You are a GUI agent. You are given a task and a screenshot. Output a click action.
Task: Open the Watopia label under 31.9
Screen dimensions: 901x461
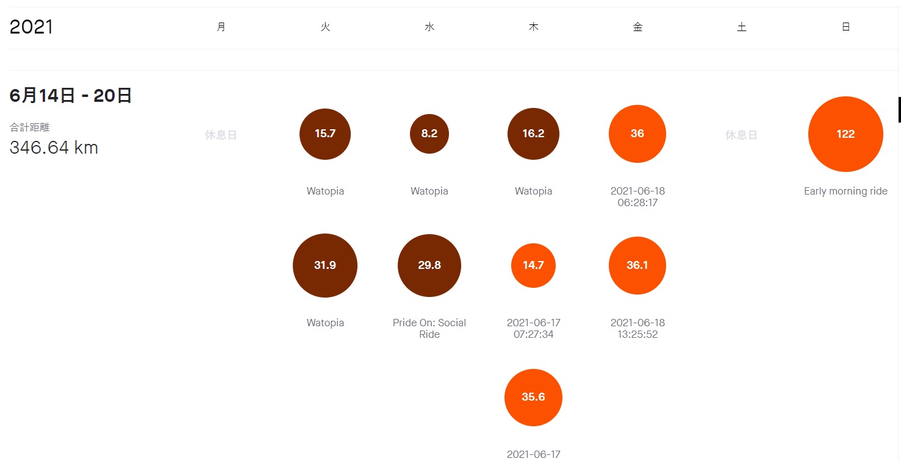[x=325, y=323]
